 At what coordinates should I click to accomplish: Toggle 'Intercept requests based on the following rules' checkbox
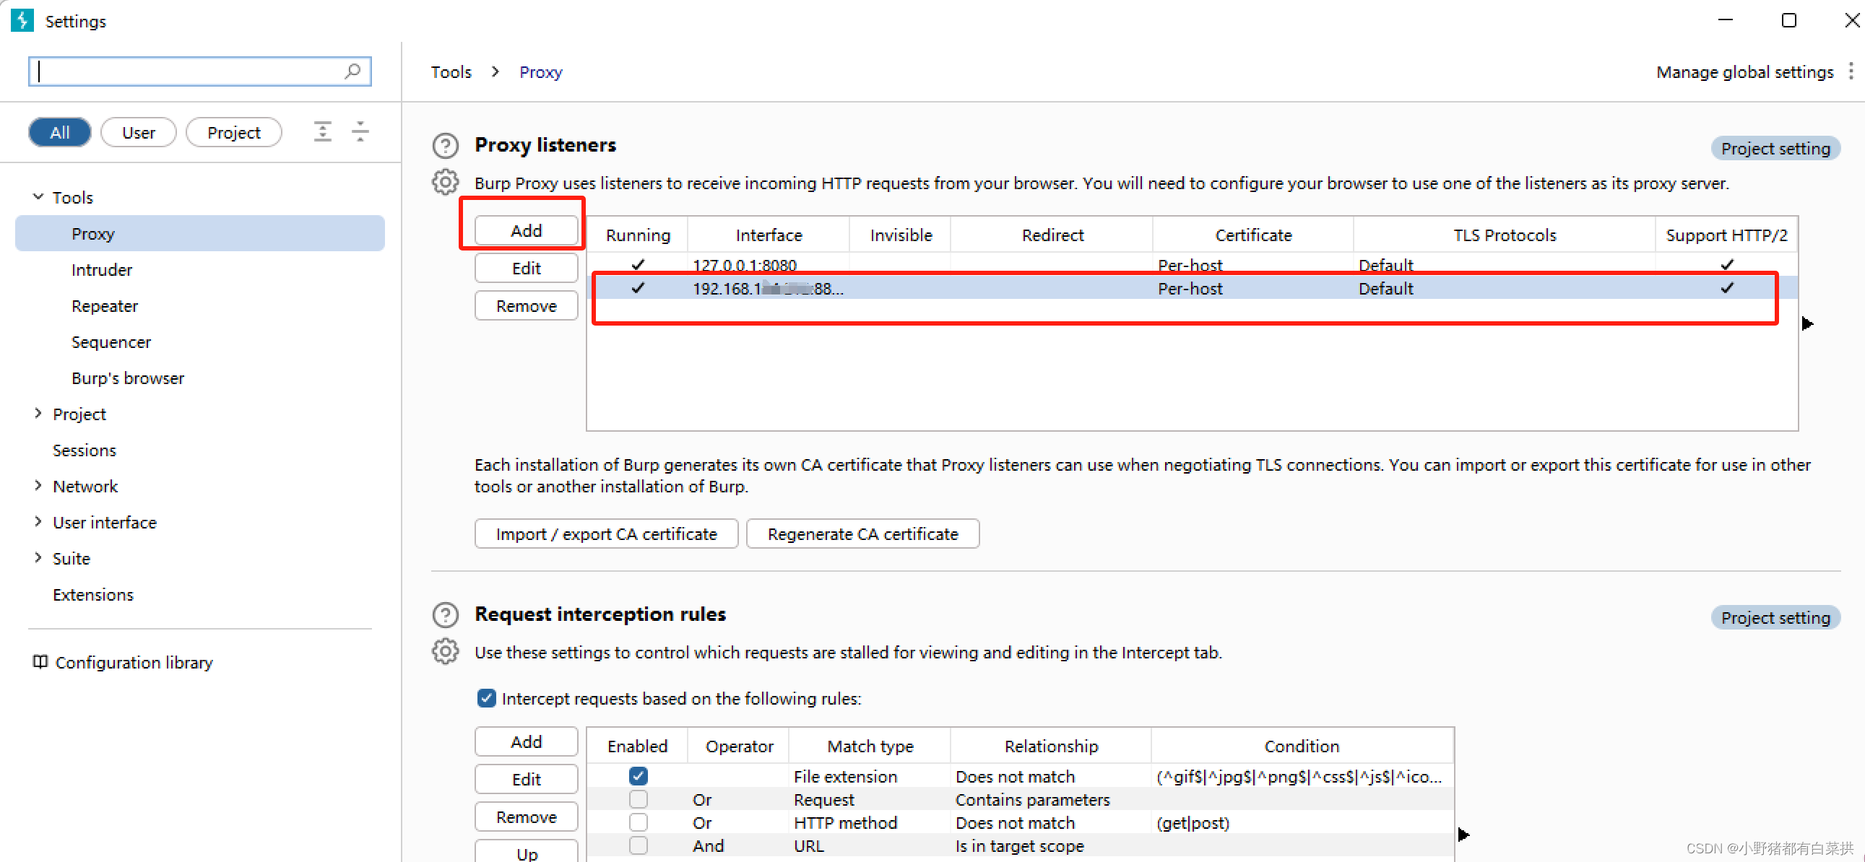tap(487, 698)
